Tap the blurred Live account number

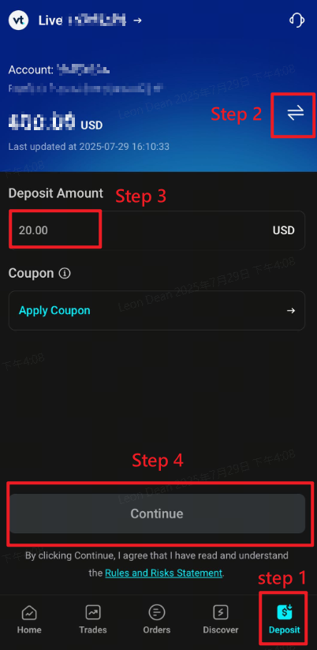point(96,20)
